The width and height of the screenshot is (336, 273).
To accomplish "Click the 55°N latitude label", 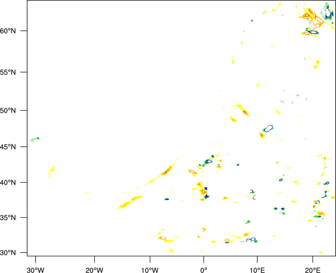I will 8,72.
